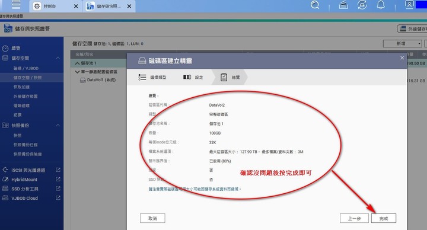Select 快照備份任務 in sidebar
This screenshot has width=427, height=230.
26,145
